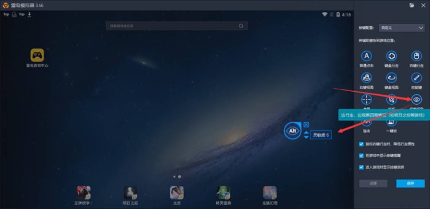Select the 键盘行走 keyboard walk D-pad icon

click(x=392, y=56)
